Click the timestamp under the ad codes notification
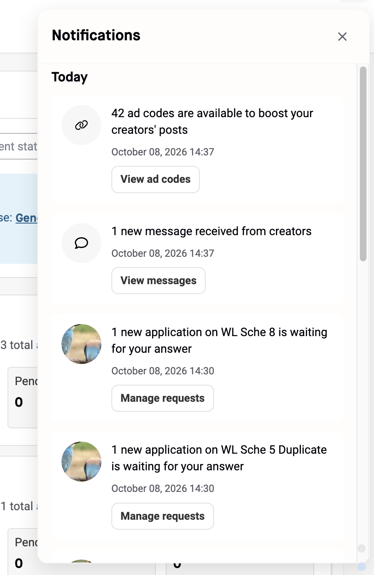The image size is (374, 575). coord(163,152)
